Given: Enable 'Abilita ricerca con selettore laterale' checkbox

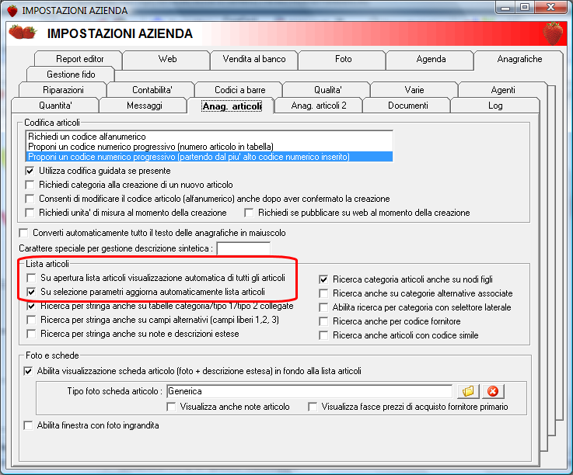Looking at the screenshot, I should pyautogui.click(x=323, y=307).
